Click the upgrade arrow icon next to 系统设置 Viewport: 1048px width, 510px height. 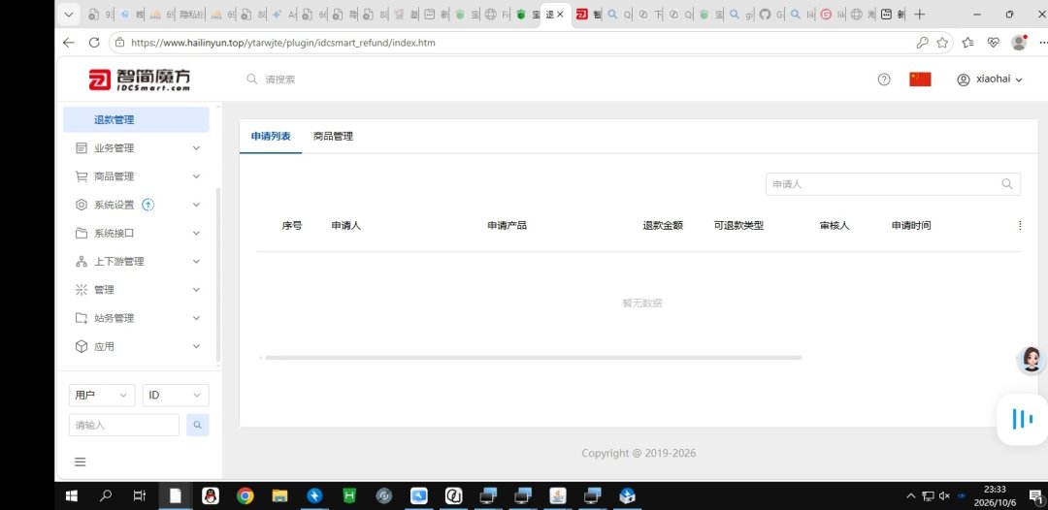pyautogui.click(x=148, y=205)
